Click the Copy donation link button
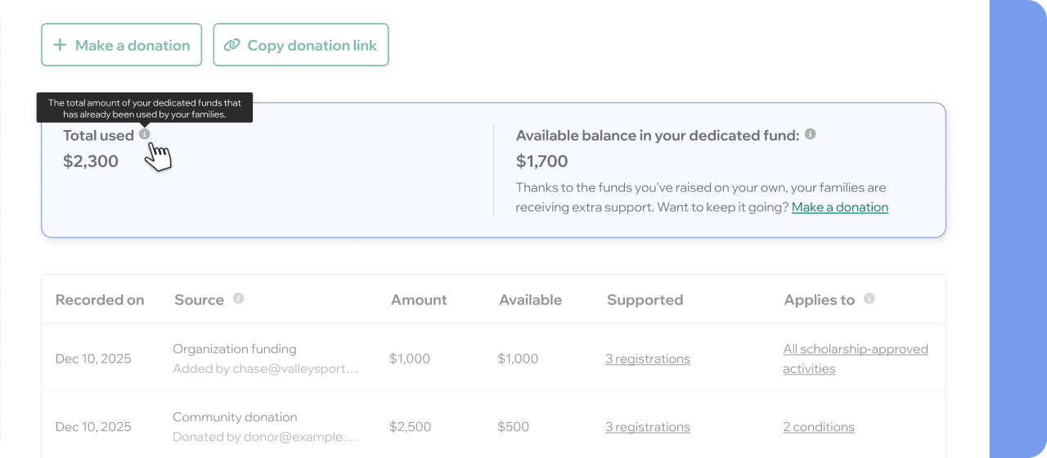Viewport: 1047px width, 458px height. point(301,45)
